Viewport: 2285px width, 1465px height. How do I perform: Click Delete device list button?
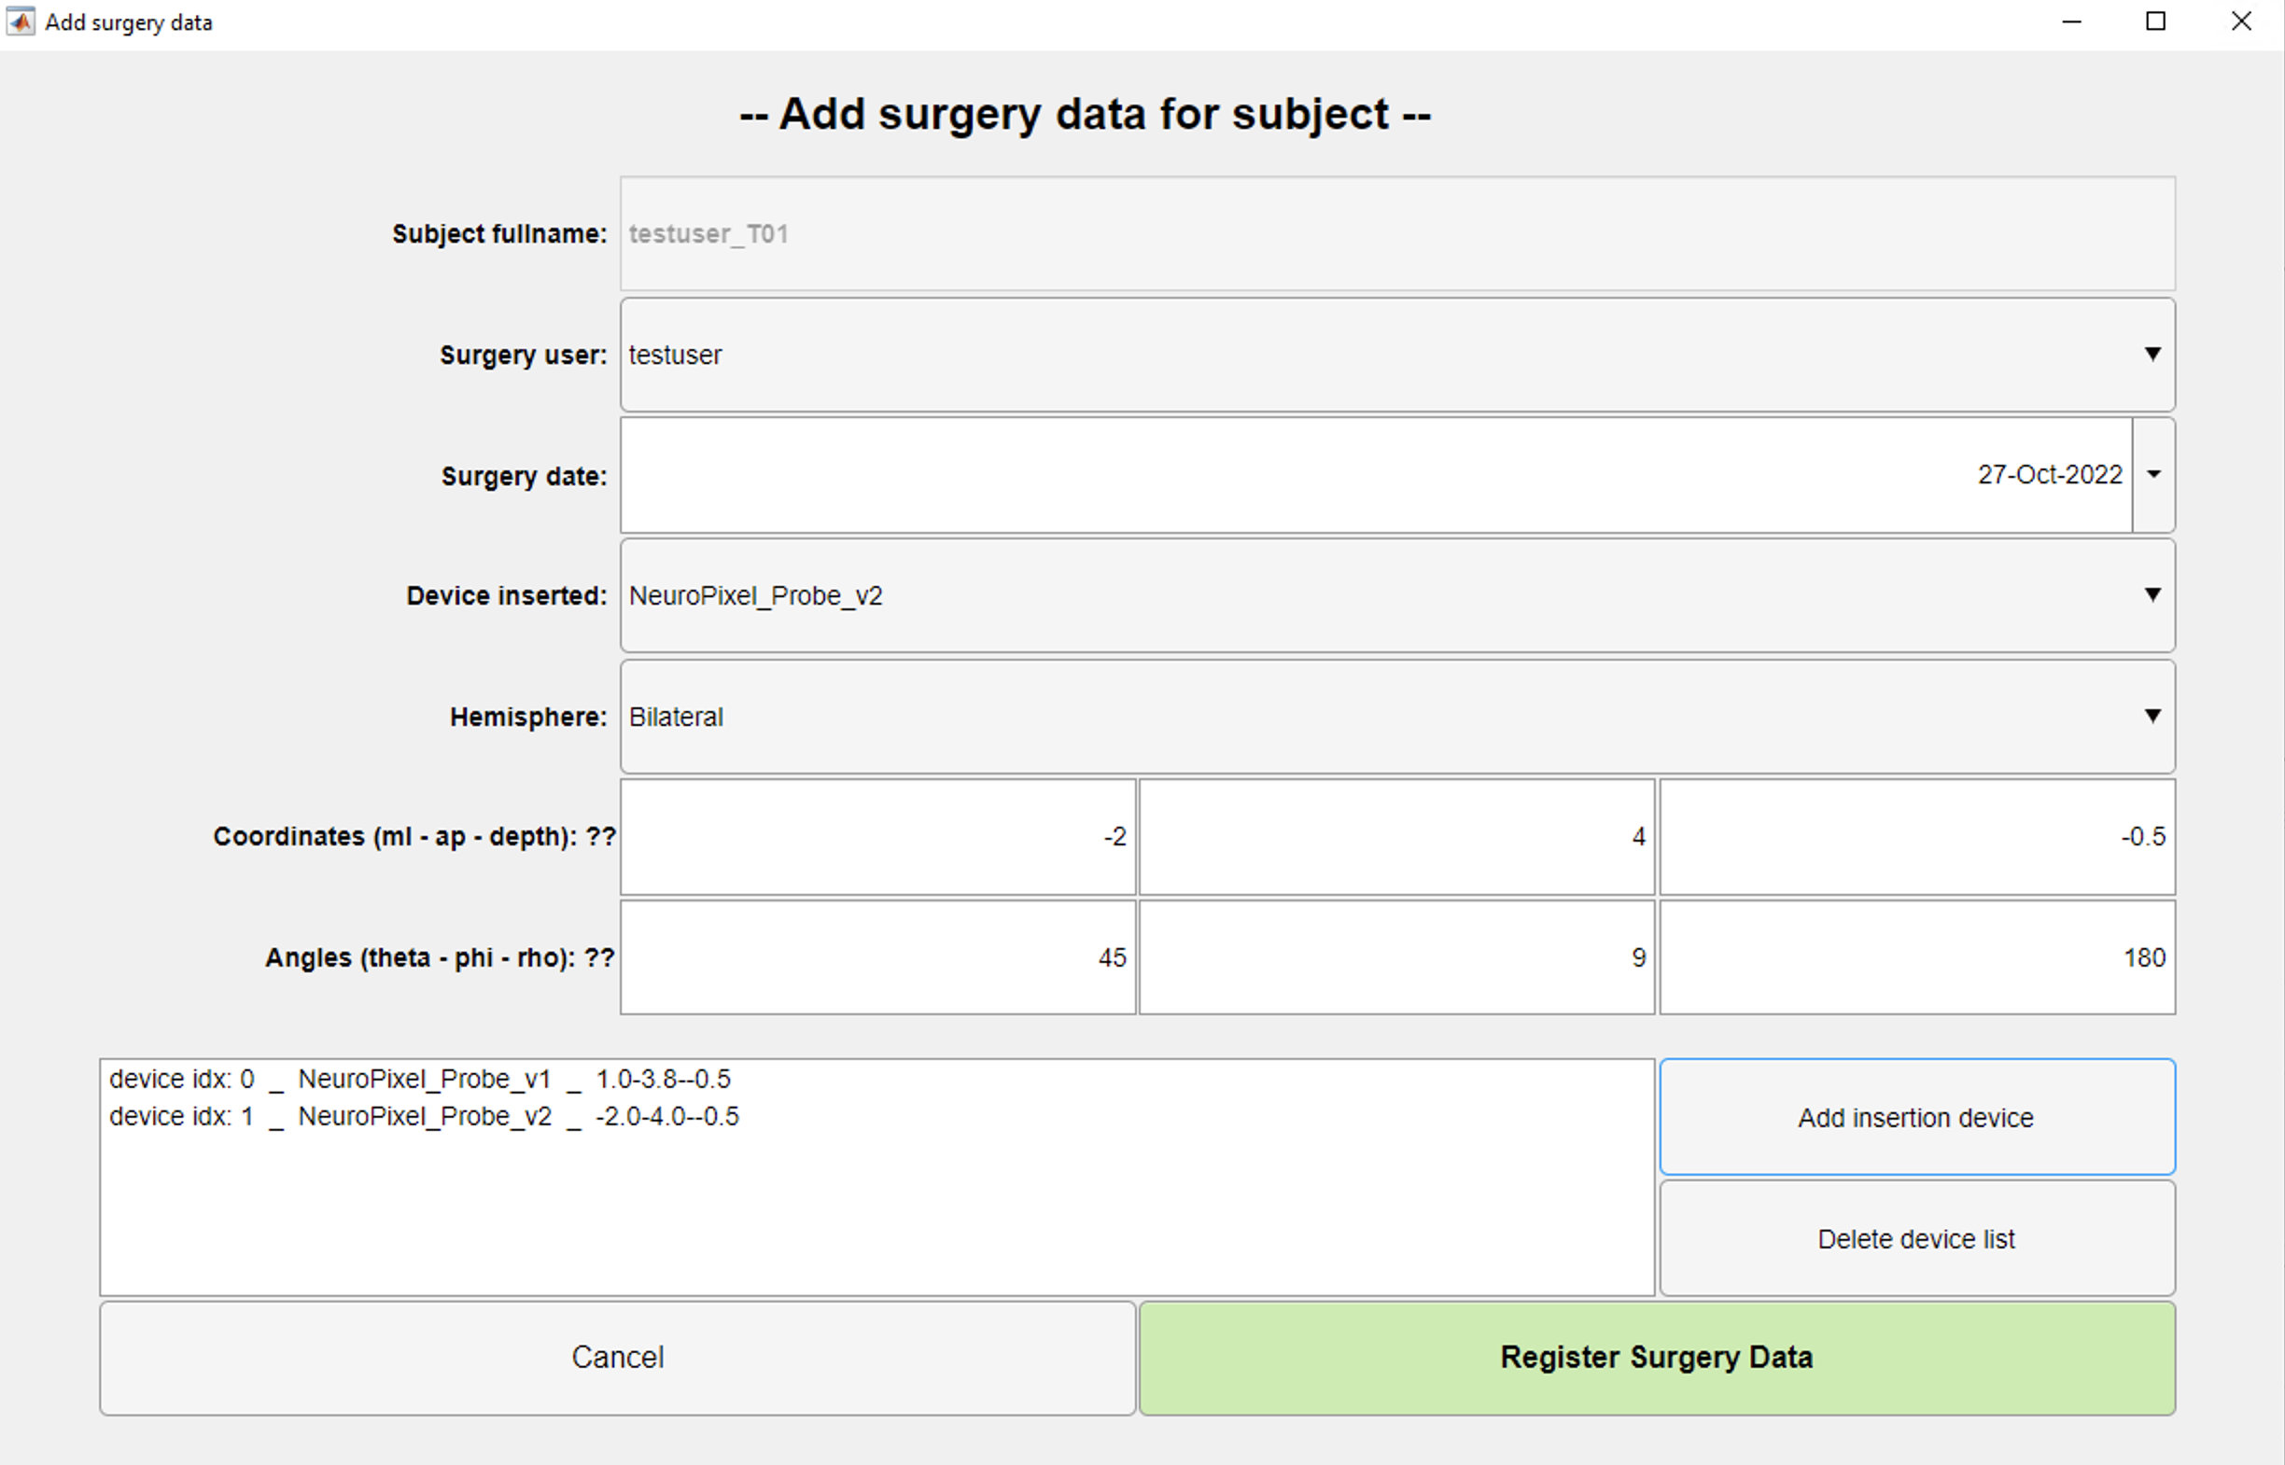(x=1917, y=1238)
